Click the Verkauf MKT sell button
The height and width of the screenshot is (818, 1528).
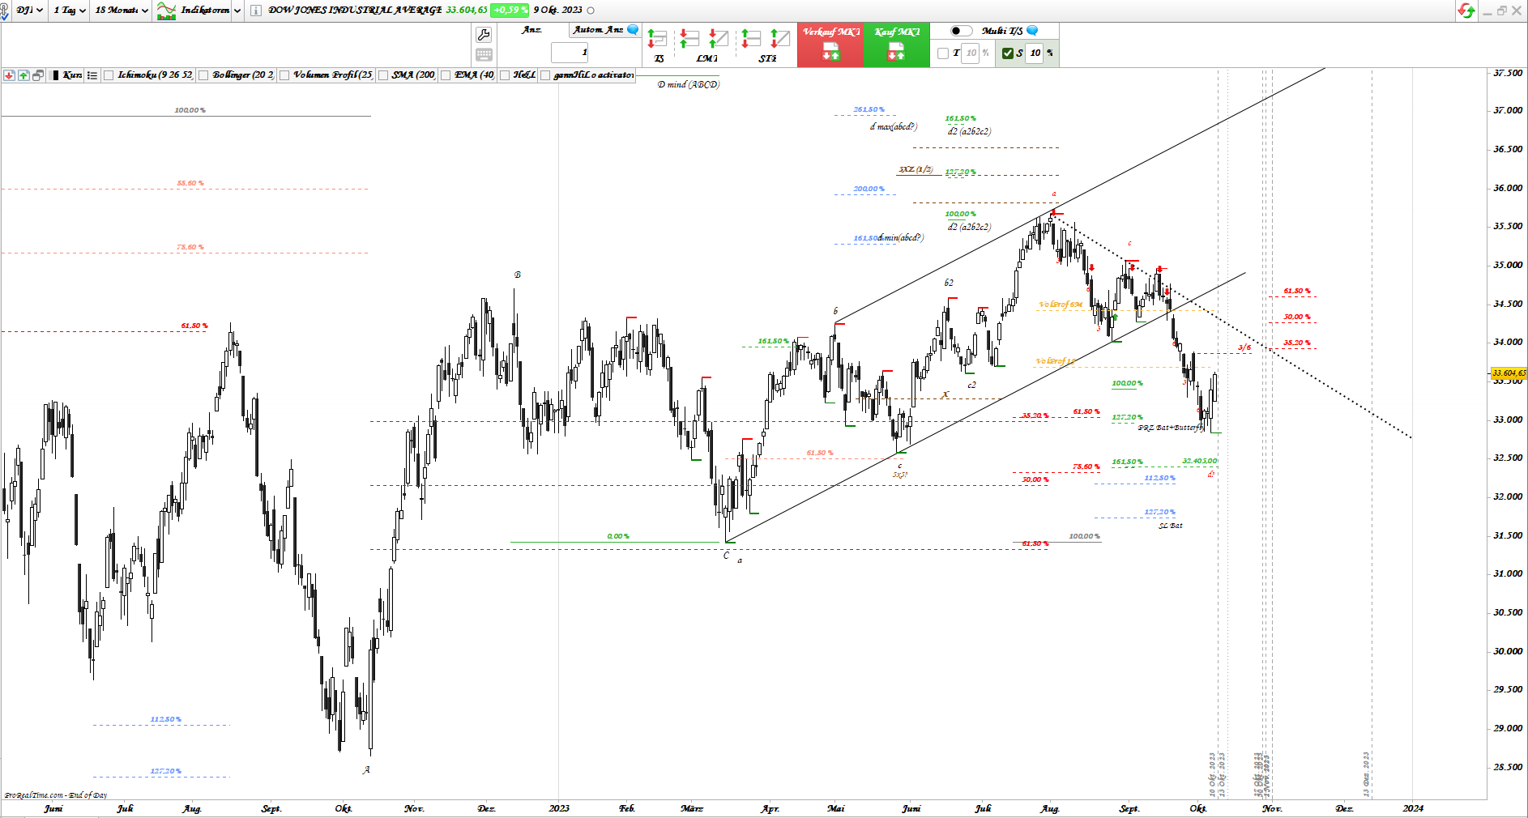(x=830, y=45)
